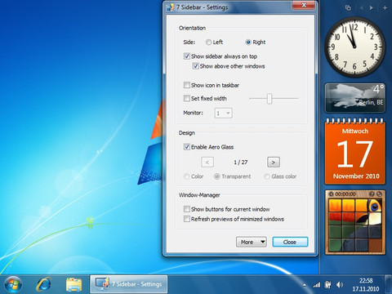Image resolution: width=392 pixels, height=294 pixels.
Task: Open the Action Center flag icon
Action: pyautogui.click(x=328, y=285)
